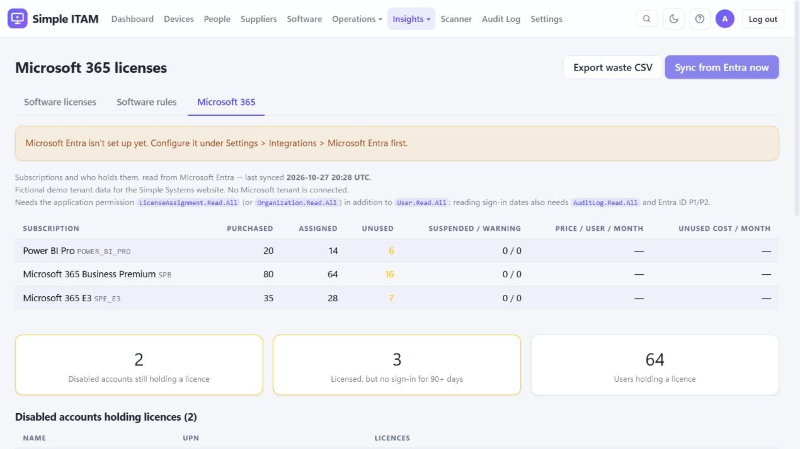
Task: Switch to the Software licenses tab
Action: (x=60, y=102)
